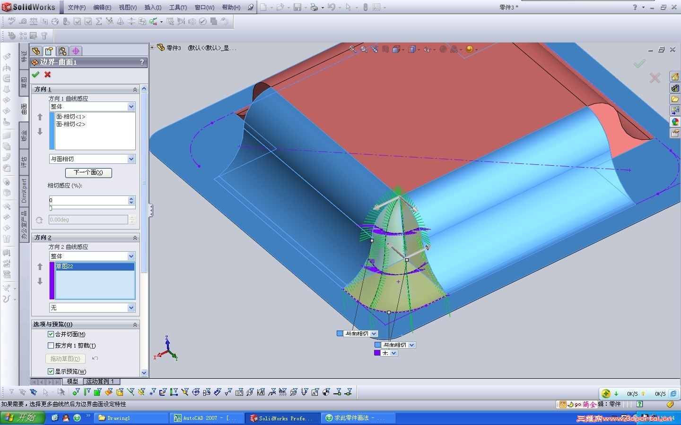Open the 无 callout dropdown in viewport
Image resolution: width=681 pixels, height=425 pixels.
tap(394, 353)
